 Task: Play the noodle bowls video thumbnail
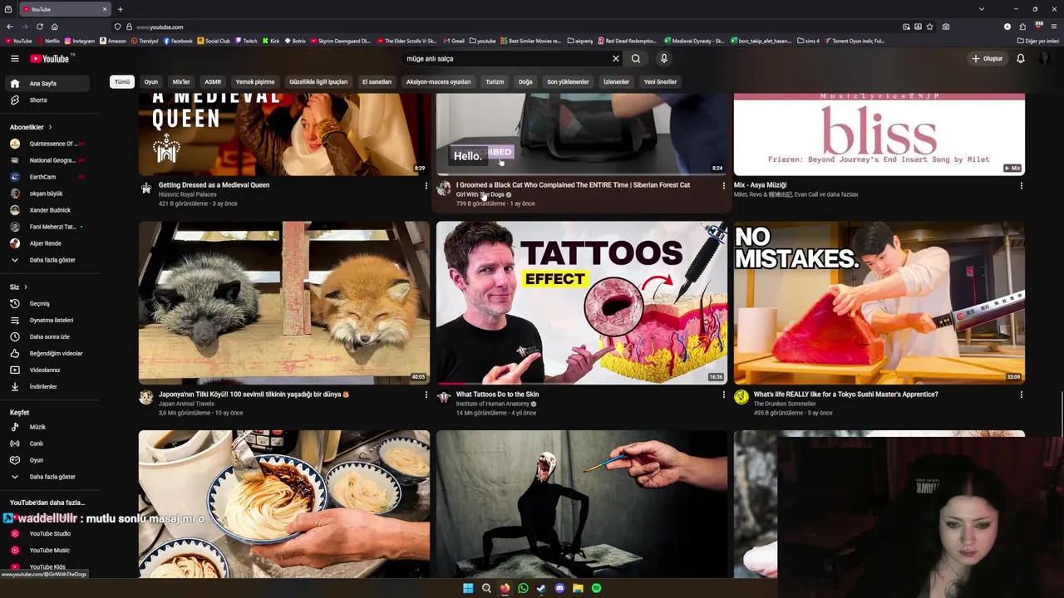tap(284, 504)
